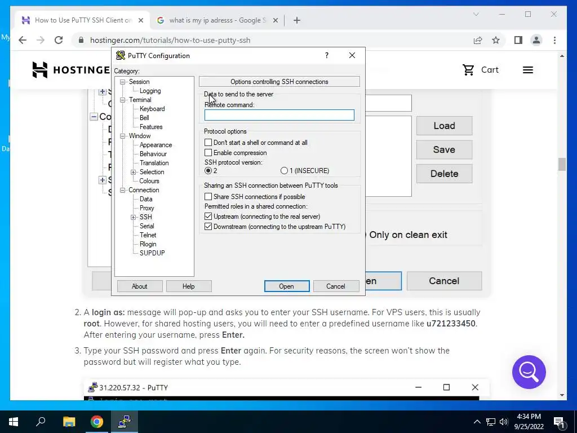The height and width of the screenshot is (433, 577).
Task: Click the Chrome forward arrow
Action: tap(41, 40)
